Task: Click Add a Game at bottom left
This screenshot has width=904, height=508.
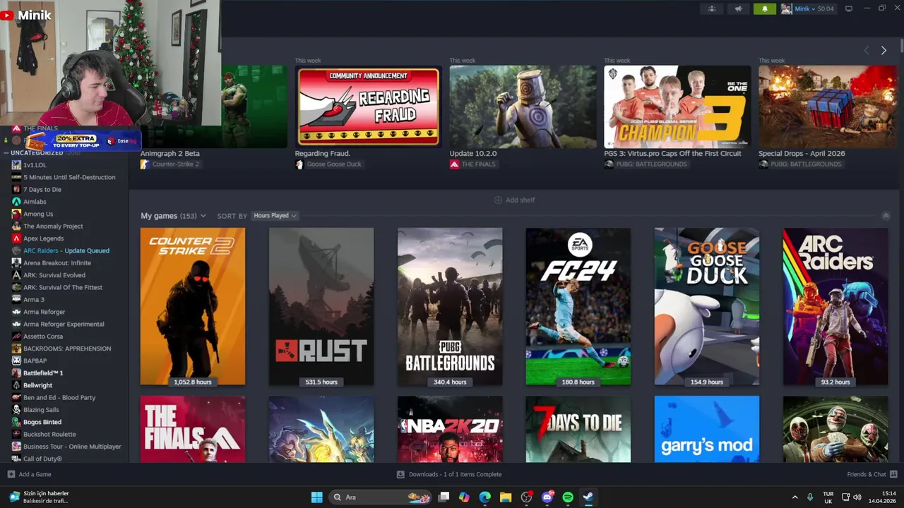Action: (x=29, y=474)
